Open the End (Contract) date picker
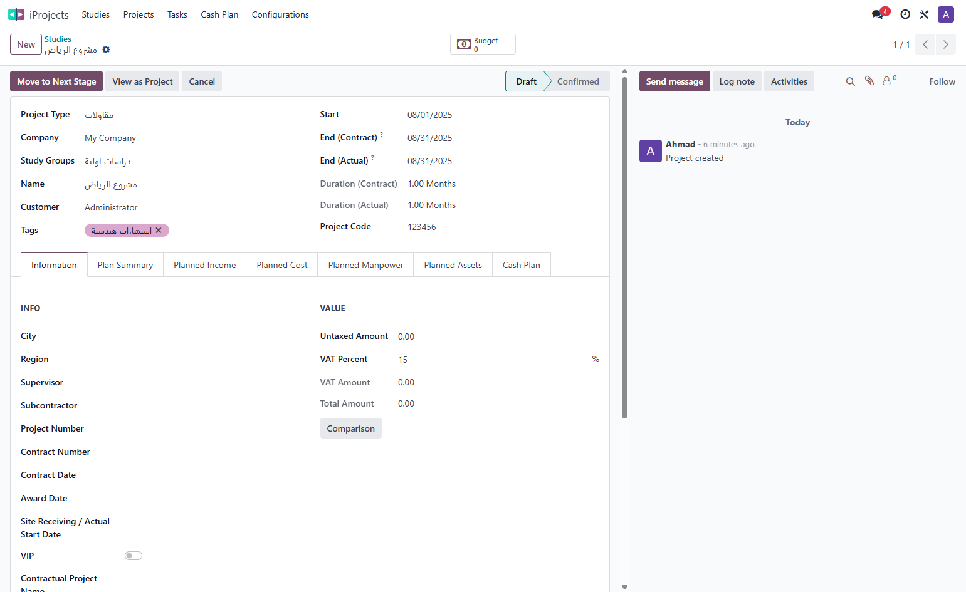Image resolution: width=966 pixels, height=592 pixels. click(503, 138)
